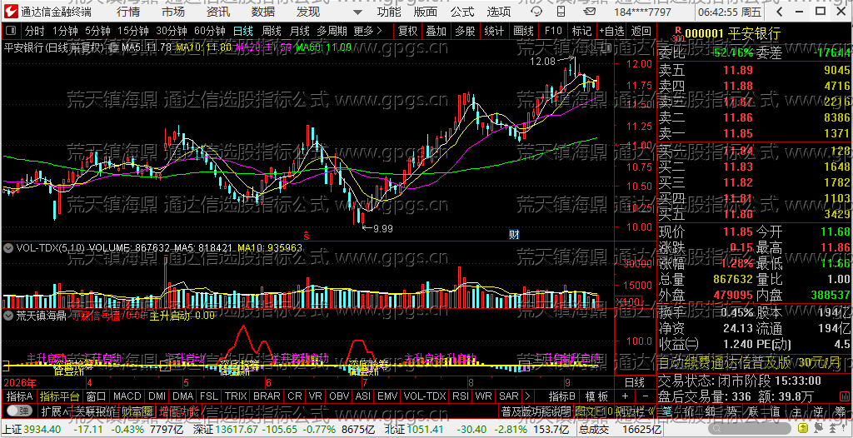Toggle 多股 multi-stock view
The height and width of the screenshot is (438, 853).
point(465,31)
